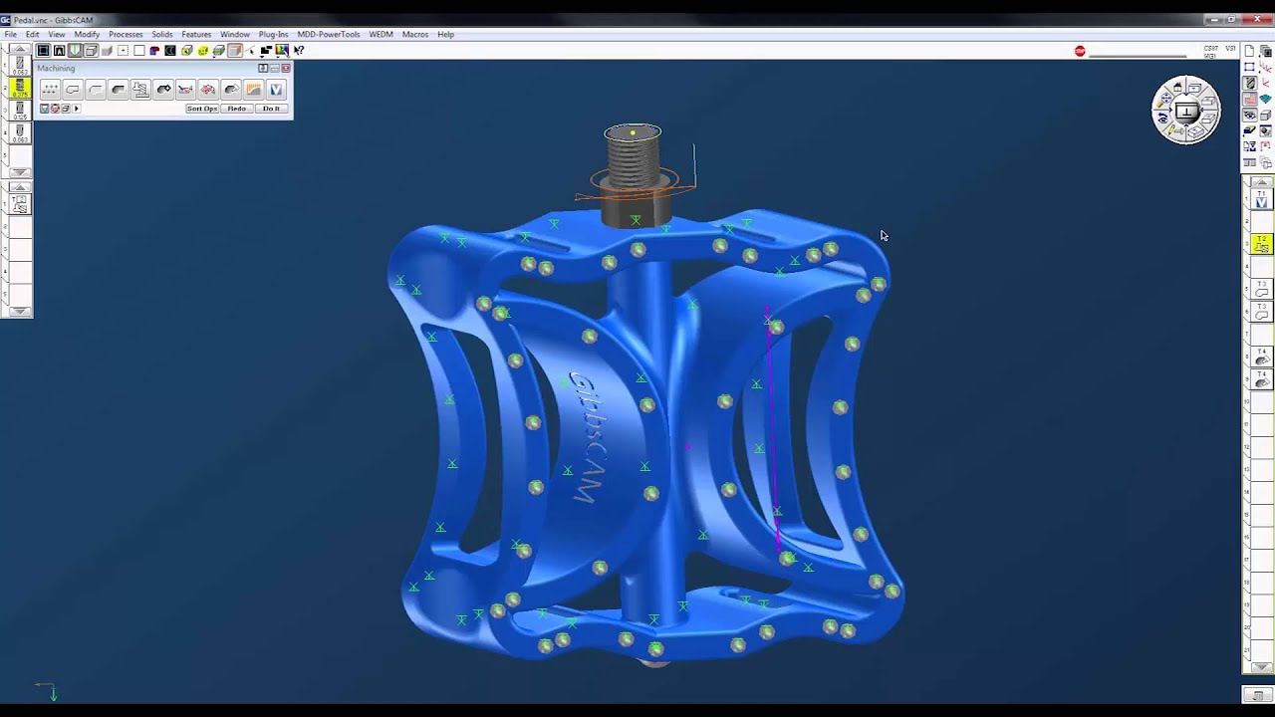The image size is (1275, 717).
Task: Click the post processor icon in right palette
Action: [x=1249, y=146]
